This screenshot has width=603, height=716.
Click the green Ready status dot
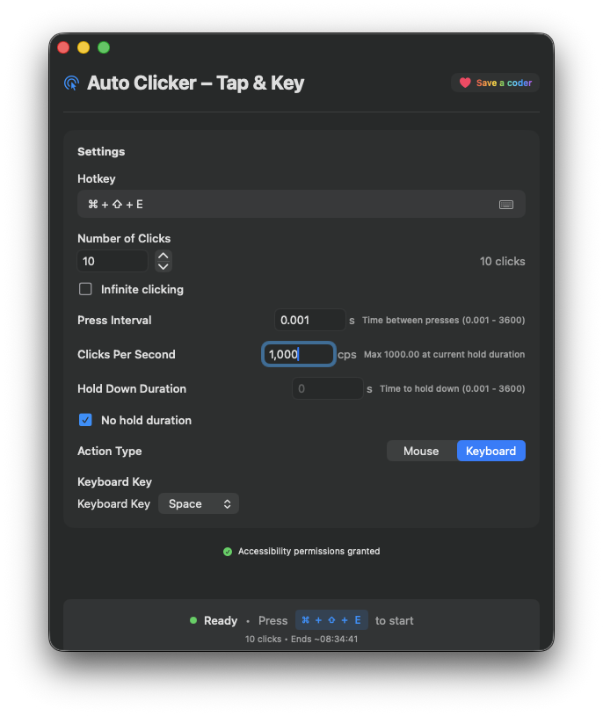[x=193, y=620]
